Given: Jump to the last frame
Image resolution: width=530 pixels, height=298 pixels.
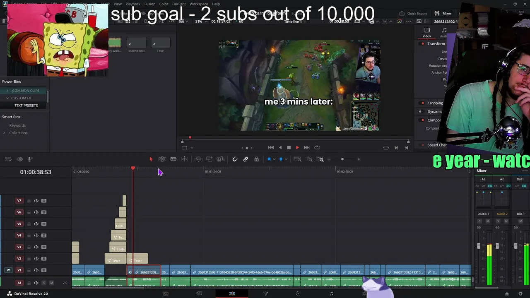Looking at the screenshot, I should click(x=306, y=147).
